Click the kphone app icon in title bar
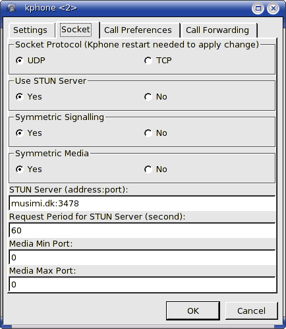 pos(11,8)
